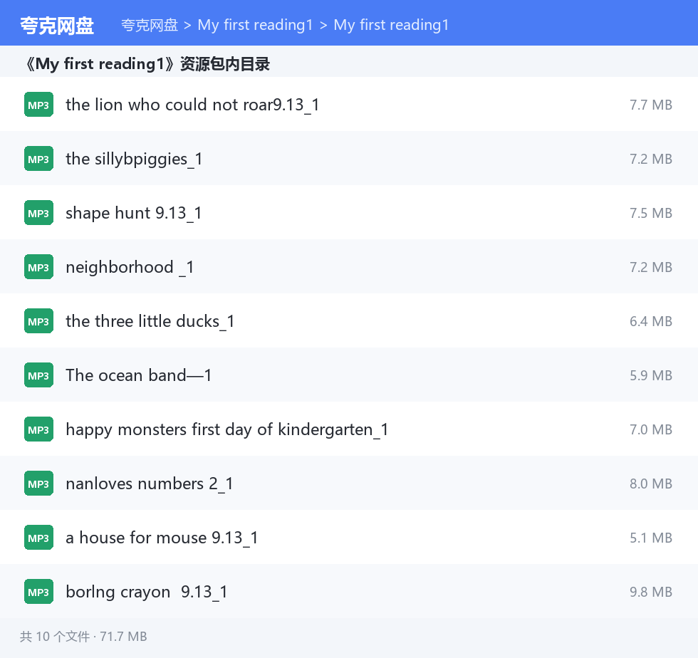The height and width of the screenshot is (658, 698).
Task: Click the MP3 icon for the three little ducks_1
Action: click(38, 321)
